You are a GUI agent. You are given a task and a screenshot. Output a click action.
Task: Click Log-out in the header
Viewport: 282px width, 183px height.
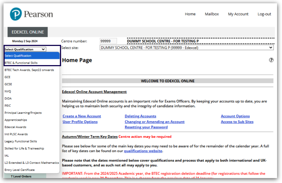264,14
